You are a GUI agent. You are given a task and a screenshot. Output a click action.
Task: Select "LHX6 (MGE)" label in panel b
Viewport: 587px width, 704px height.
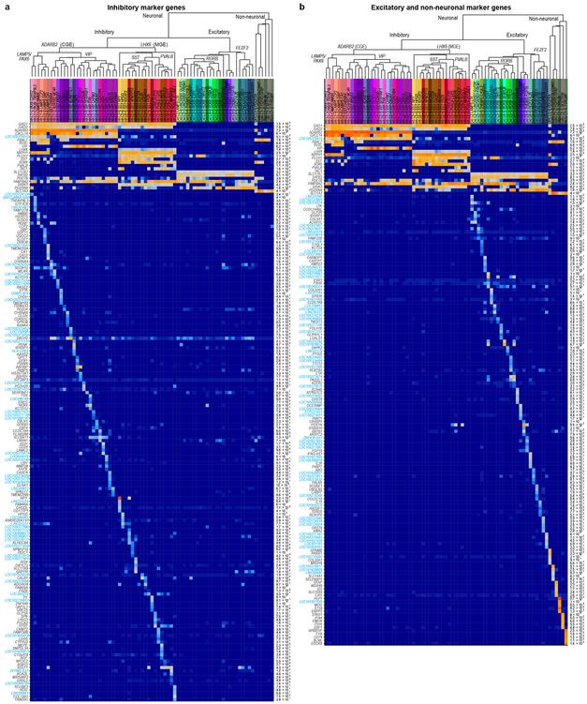[448, 46]
